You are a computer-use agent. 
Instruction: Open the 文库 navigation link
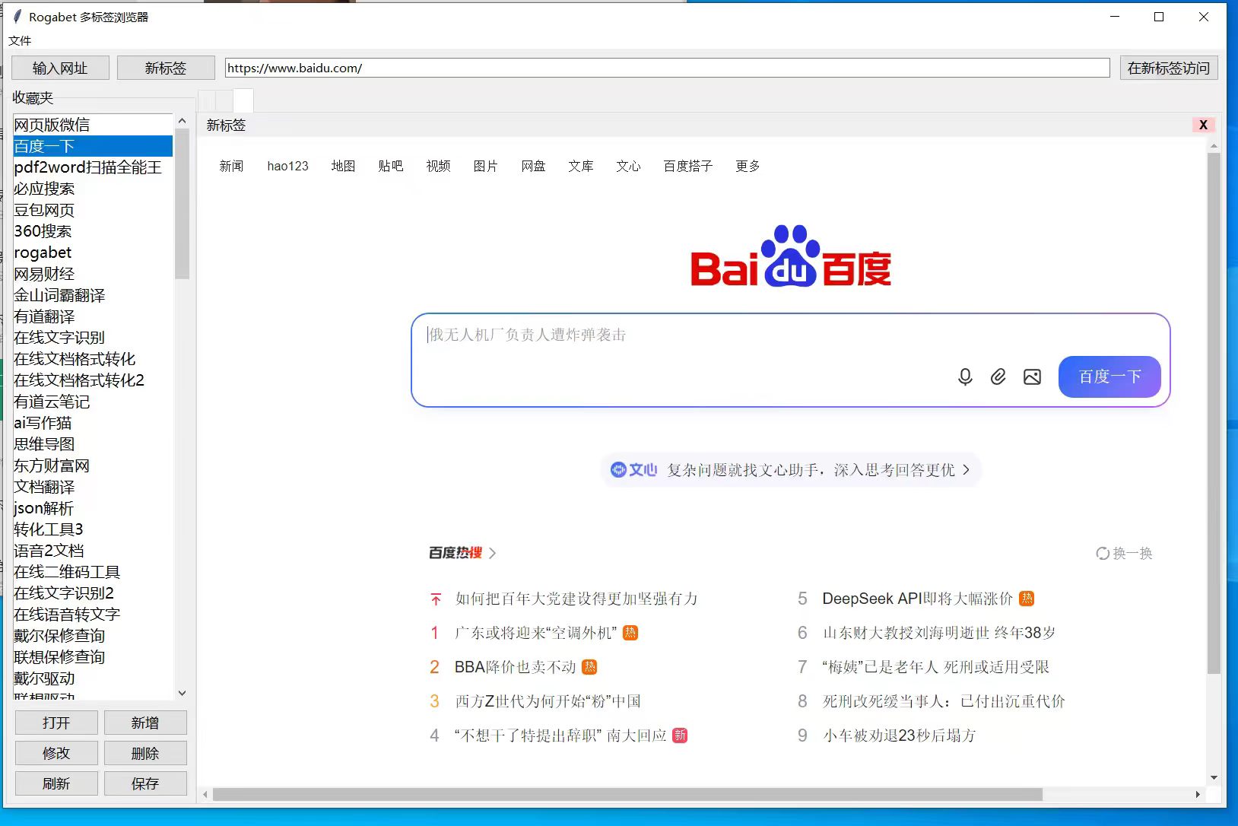coord(581,166)
